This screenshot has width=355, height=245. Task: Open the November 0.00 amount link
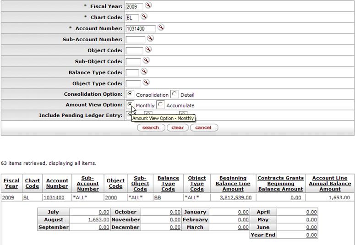click(175, 220)
